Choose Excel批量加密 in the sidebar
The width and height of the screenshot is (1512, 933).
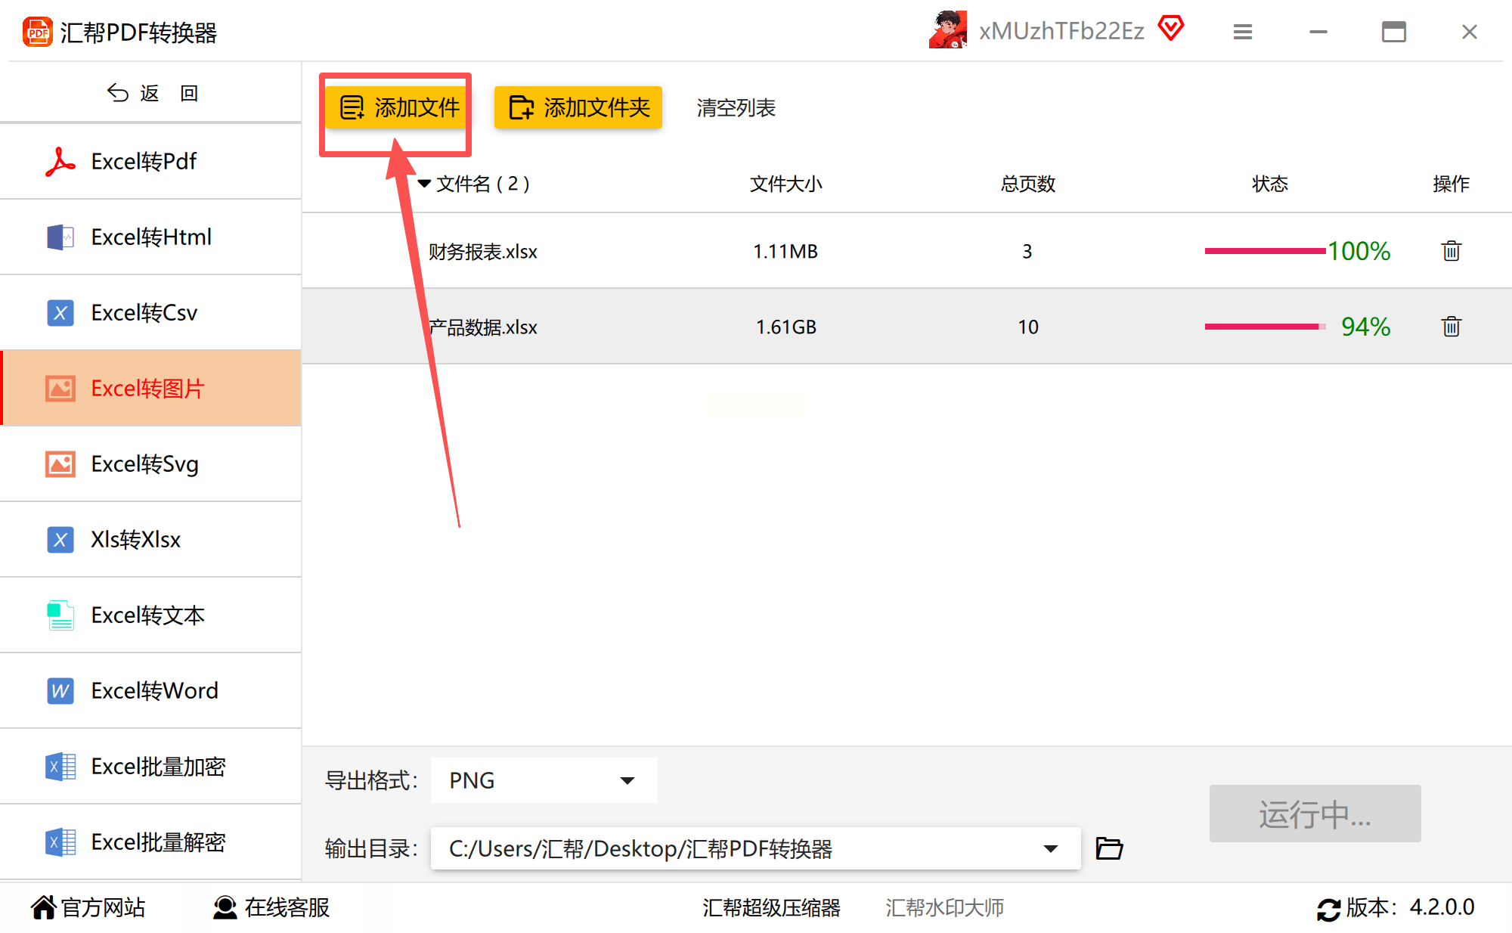(x=158, y=766)
